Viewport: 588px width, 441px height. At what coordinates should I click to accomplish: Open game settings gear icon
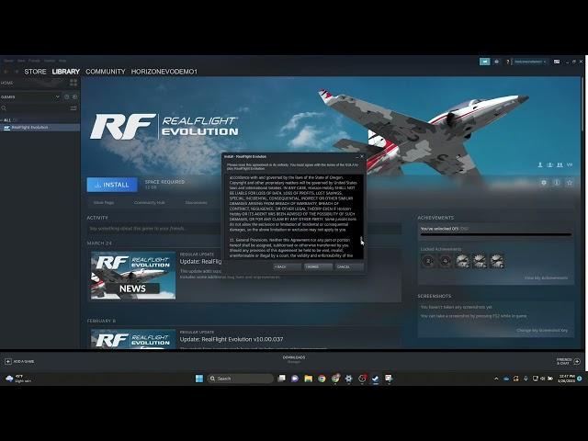(544, 183)
